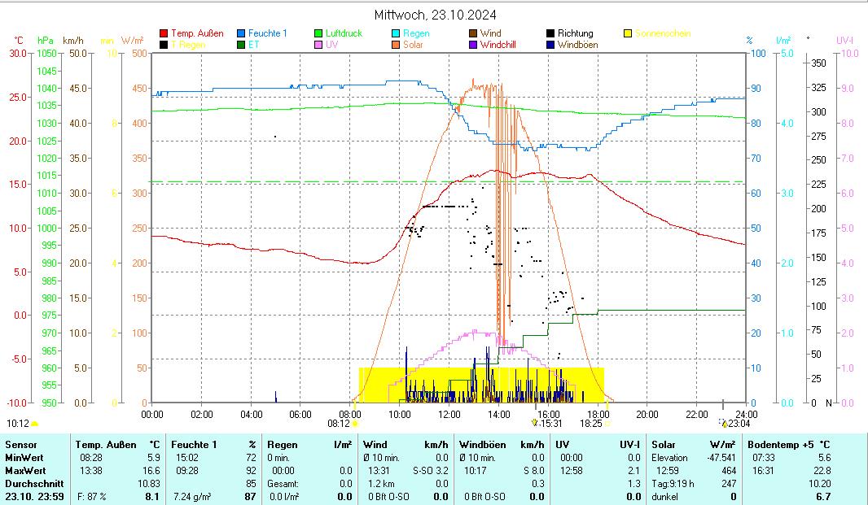
Task: Click the black Richtung legend swatch
Action: [550, 33]
